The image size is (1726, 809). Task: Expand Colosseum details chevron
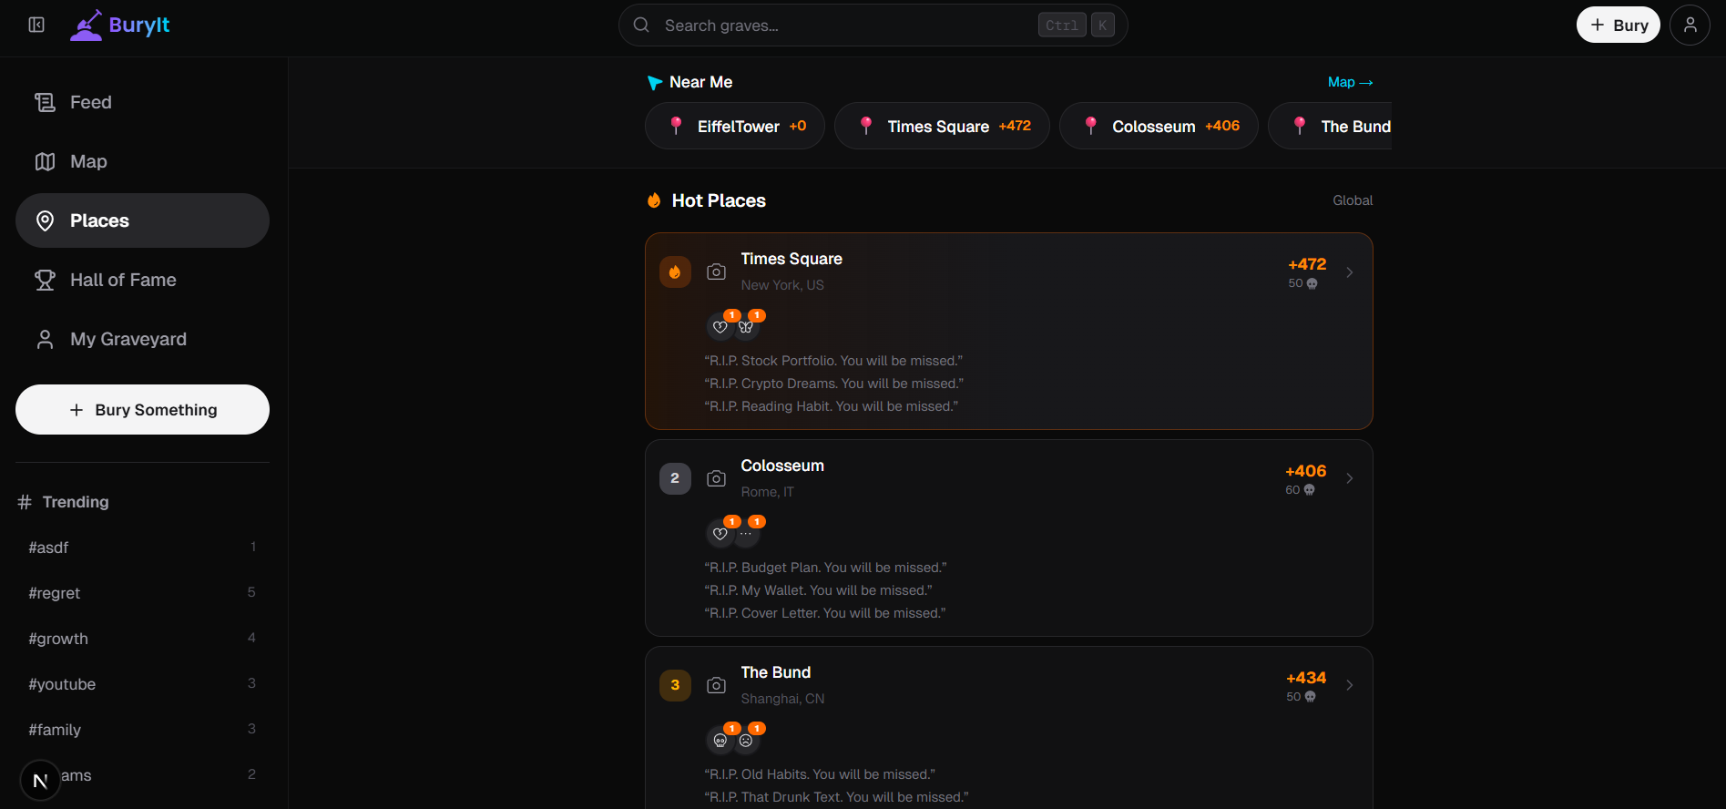pyautogui.click(x=1350, y=478)
